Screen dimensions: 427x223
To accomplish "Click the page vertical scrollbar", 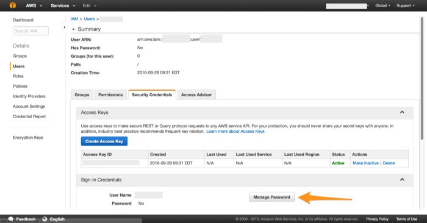I will 422,79.
